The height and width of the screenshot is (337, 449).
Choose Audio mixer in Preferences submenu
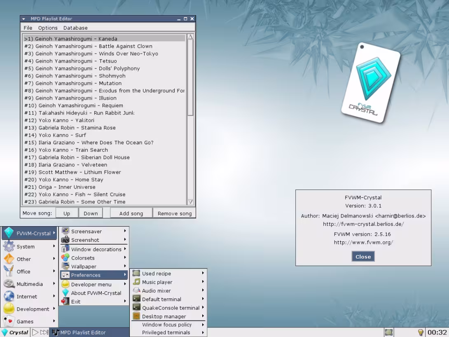tap(168, 290)
